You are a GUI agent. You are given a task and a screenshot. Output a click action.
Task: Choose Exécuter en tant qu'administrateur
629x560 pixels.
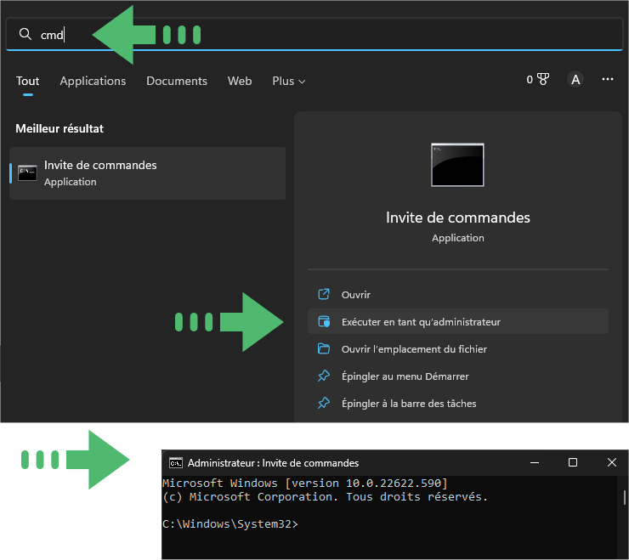pyautogui.click(x=457, y=322)
